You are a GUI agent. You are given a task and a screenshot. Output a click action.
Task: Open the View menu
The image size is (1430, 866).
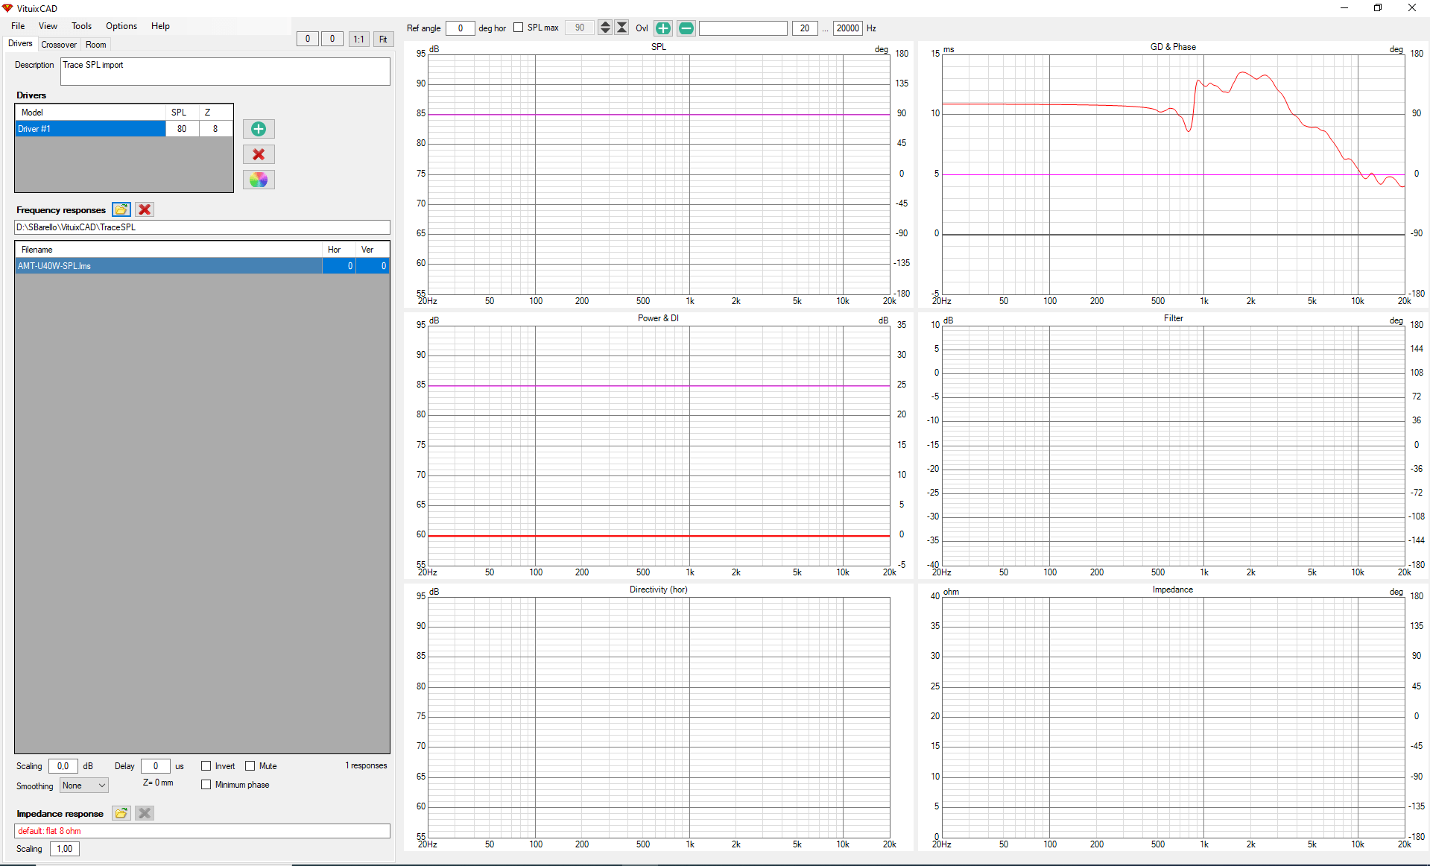[48, 26]
